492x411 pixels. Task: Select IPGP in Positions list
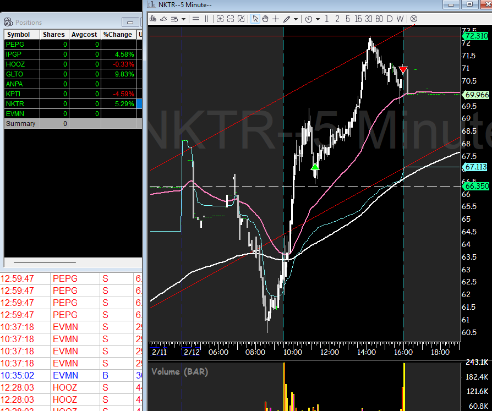pyautogui.click(x=14, y=54)
